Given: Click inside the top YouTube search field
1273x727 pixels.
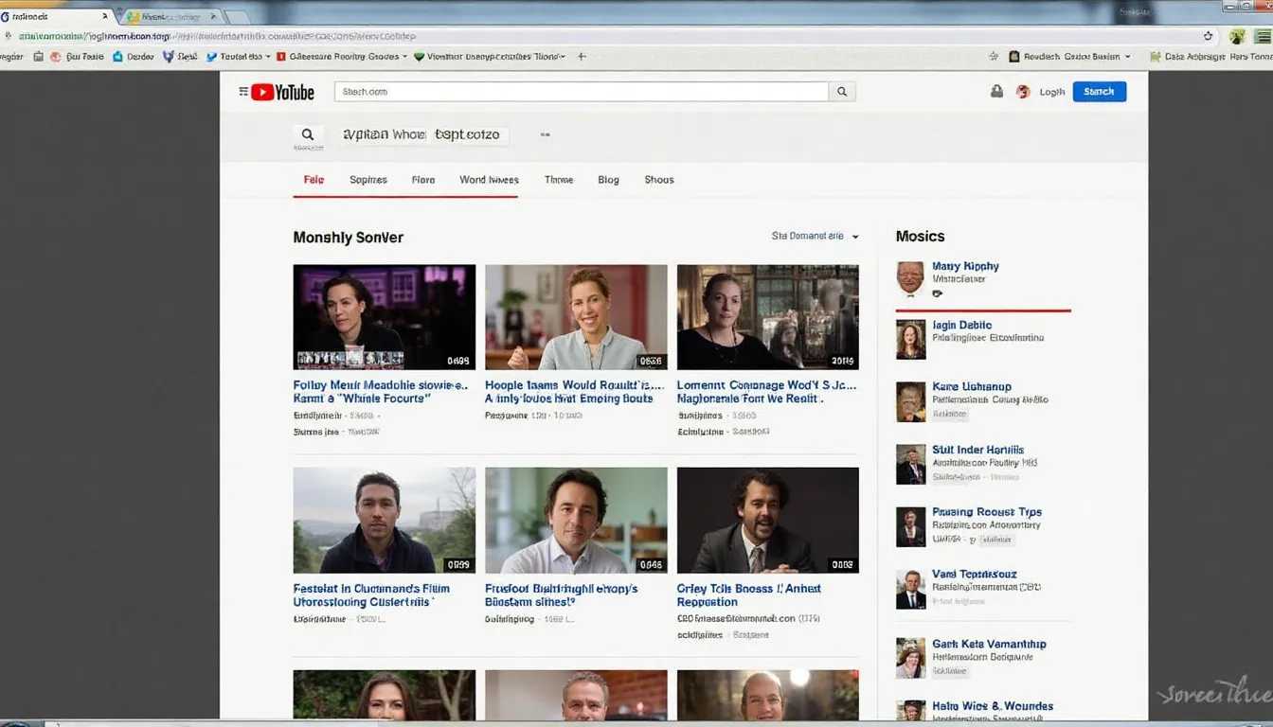Looking at the screenshot, I should [x=582, y=92].
